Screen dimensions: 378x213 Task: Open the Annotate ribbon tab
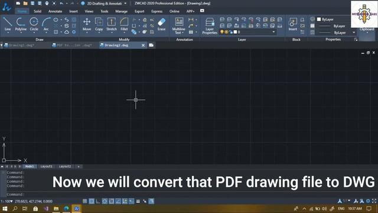tap(55, 11)
